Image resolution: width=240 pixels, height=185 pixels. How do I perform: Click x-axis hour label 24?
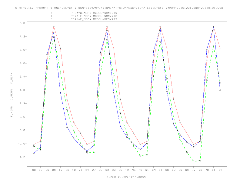[87, 170]
